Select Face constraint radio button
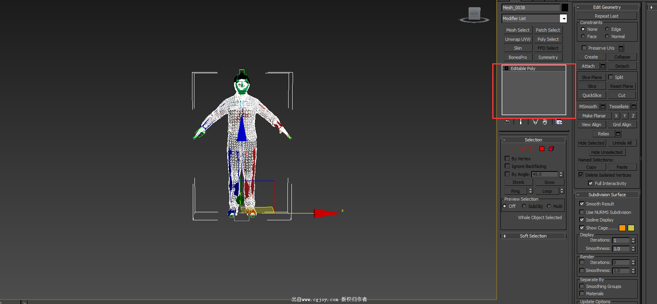This screenshot has width=657, height=304. (583, 36)
